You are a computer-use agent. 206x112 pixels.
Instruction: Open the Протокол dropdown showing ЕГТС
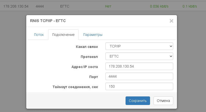[x=139, y=57]
